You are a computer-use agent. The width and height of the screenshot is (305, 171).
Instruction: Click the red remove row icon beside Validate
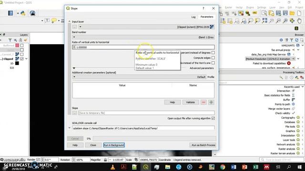pyautogui.click(x=203, y=102)
